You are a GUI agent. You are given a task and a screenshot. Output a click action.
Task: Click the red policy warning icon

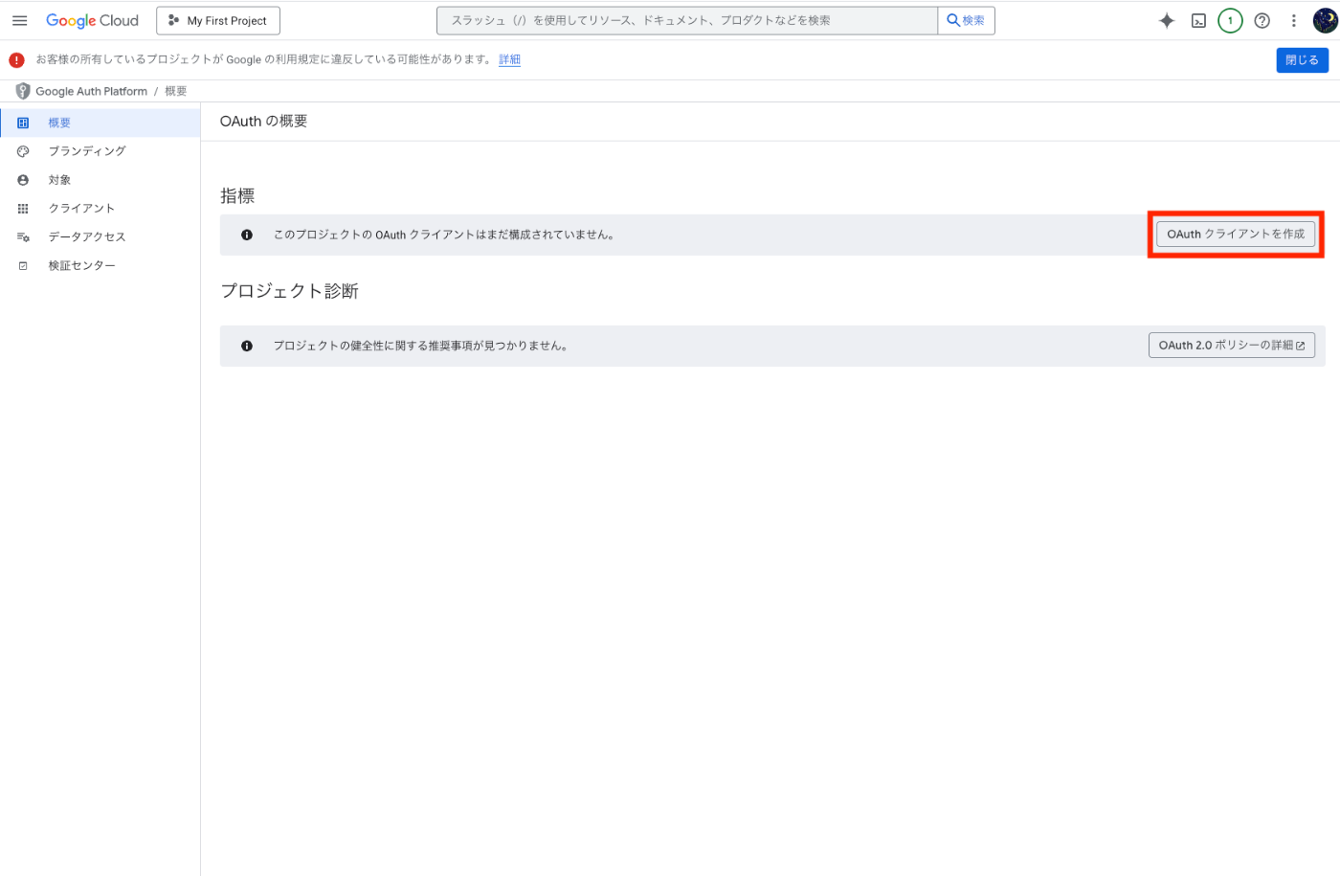pos(16,59)
